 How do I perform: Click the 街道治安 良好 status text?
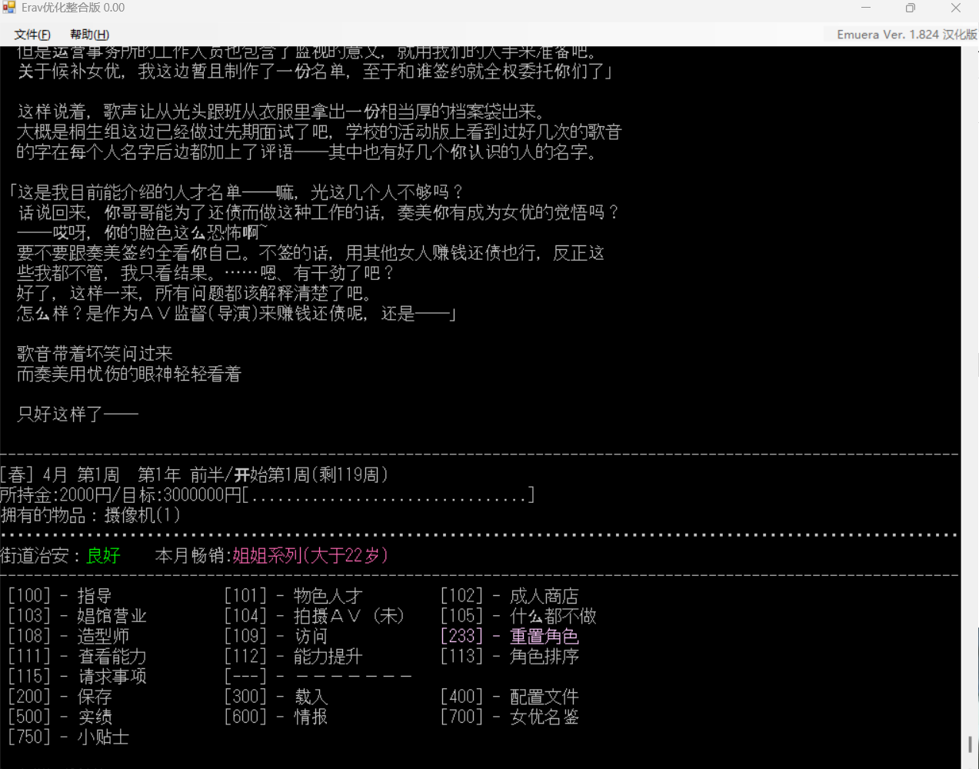click(61, 555)
